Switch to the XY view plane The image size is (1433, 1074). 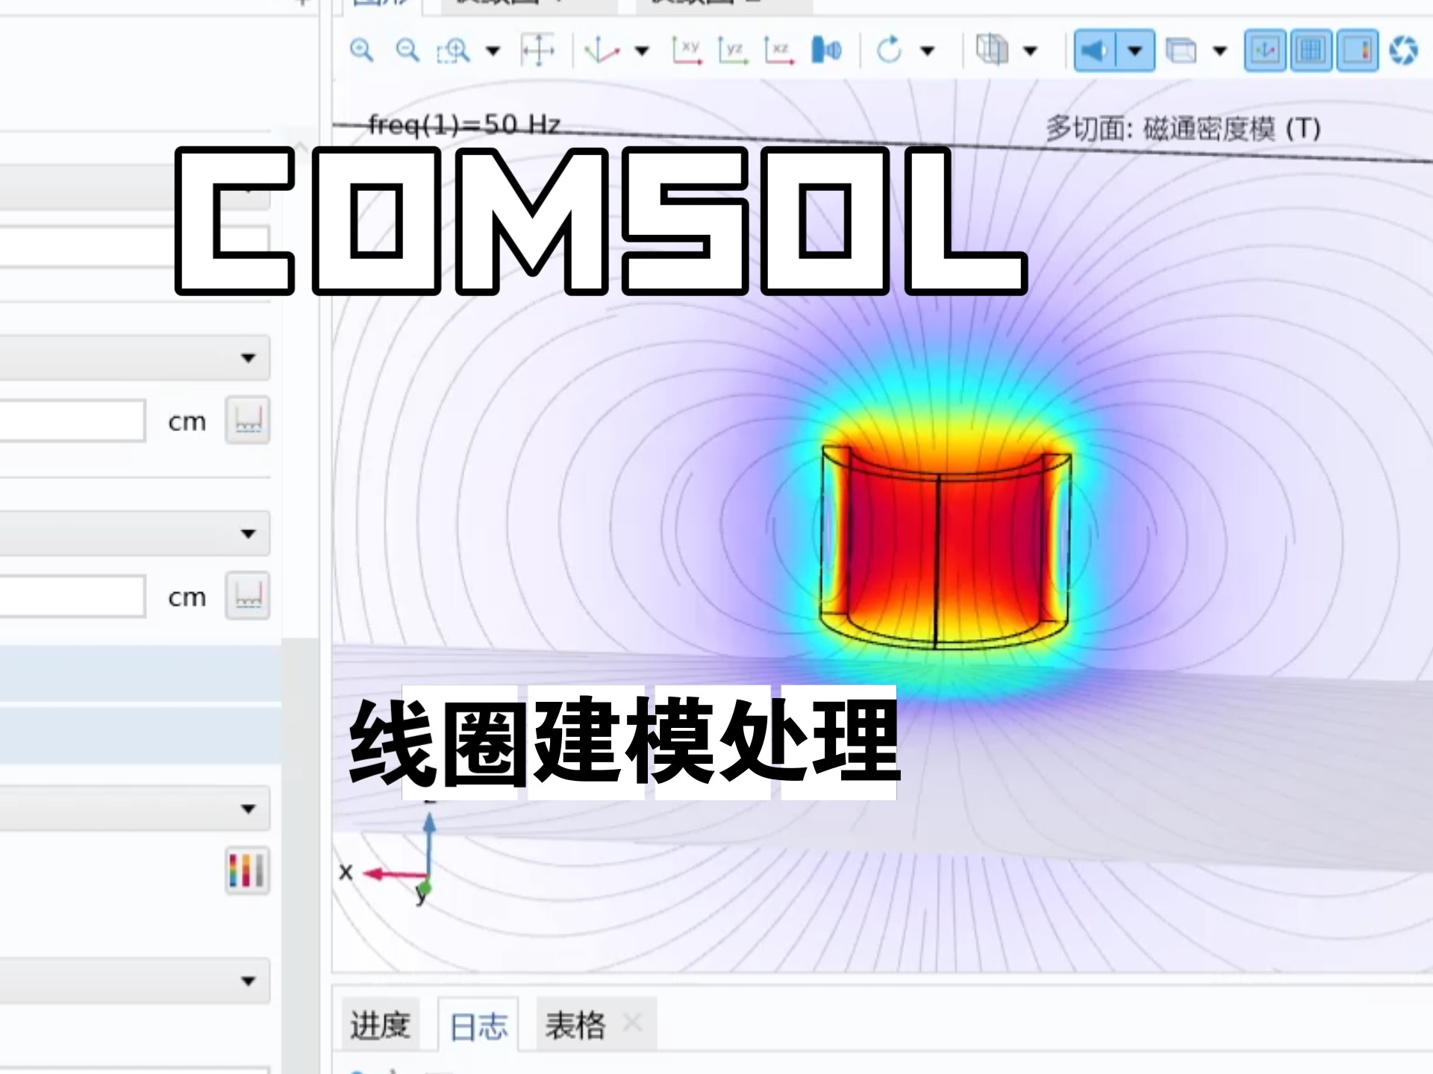[x=688, y=51]
